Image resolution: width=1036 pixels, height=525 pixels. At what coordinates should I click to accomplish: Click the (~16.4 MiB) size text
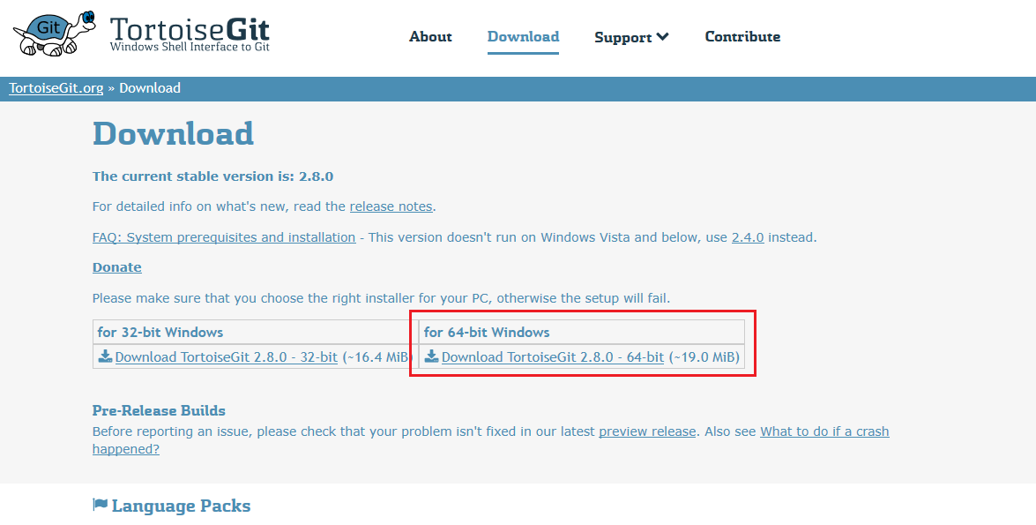click(x=378, y=357)
